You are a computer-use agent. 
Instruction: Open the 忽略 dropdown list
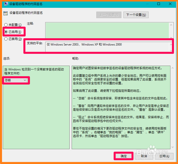click(x=16, y=80)
